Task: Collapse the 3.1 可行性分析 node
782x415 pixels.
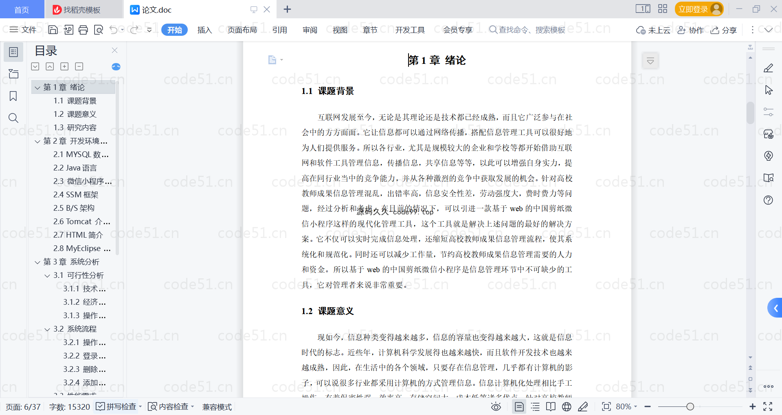Action: pos(47,276)
